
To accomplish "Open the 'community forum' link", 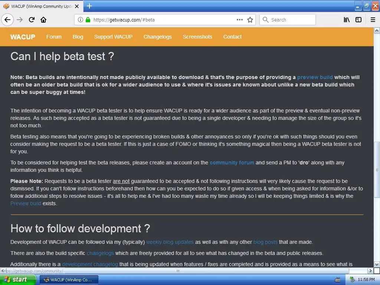I will pos(232,163).
